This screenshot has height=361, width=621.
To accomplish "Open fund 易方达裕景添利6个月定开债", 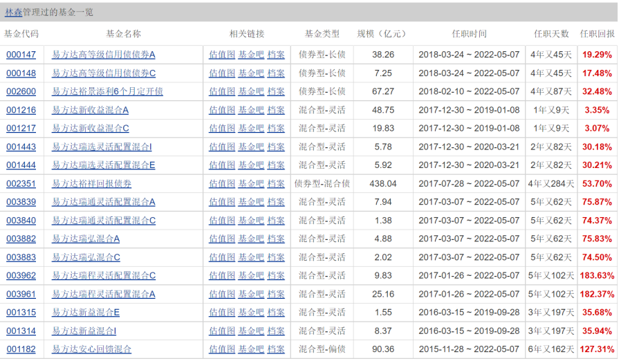I will [x=107, y=91].
